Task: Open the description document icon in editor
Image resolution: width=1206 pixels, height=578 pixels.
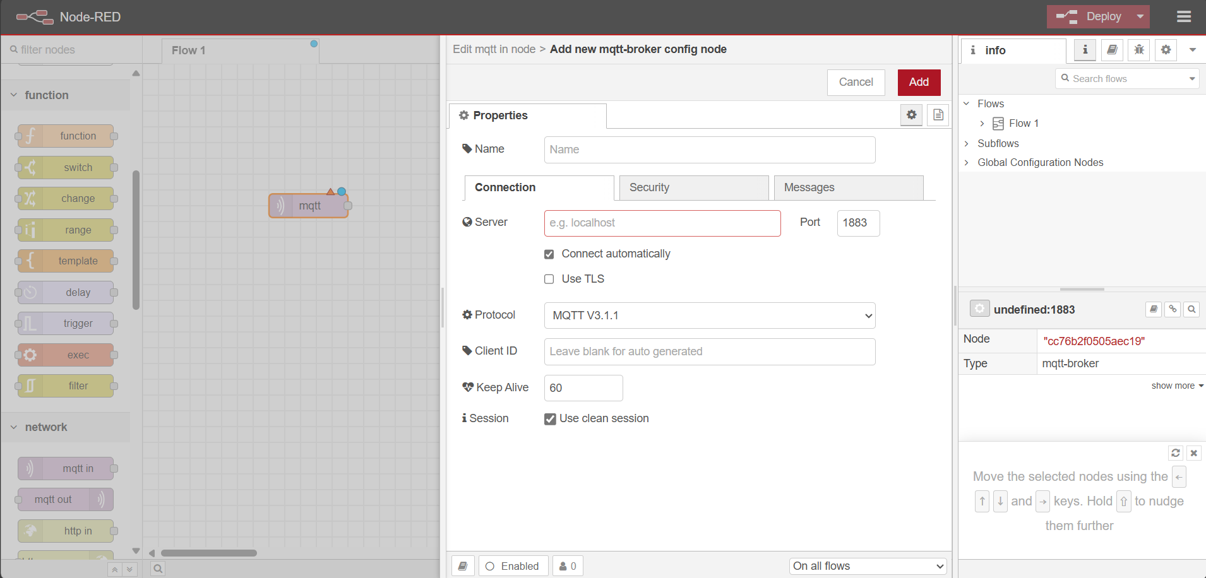Action: tap(938, 115)
